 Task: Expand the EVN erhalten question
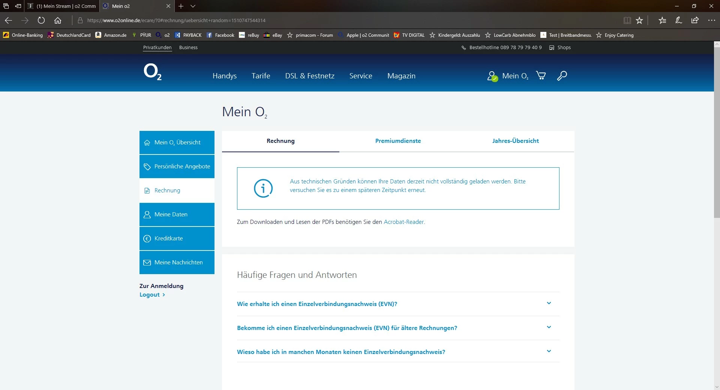(398, 304)
